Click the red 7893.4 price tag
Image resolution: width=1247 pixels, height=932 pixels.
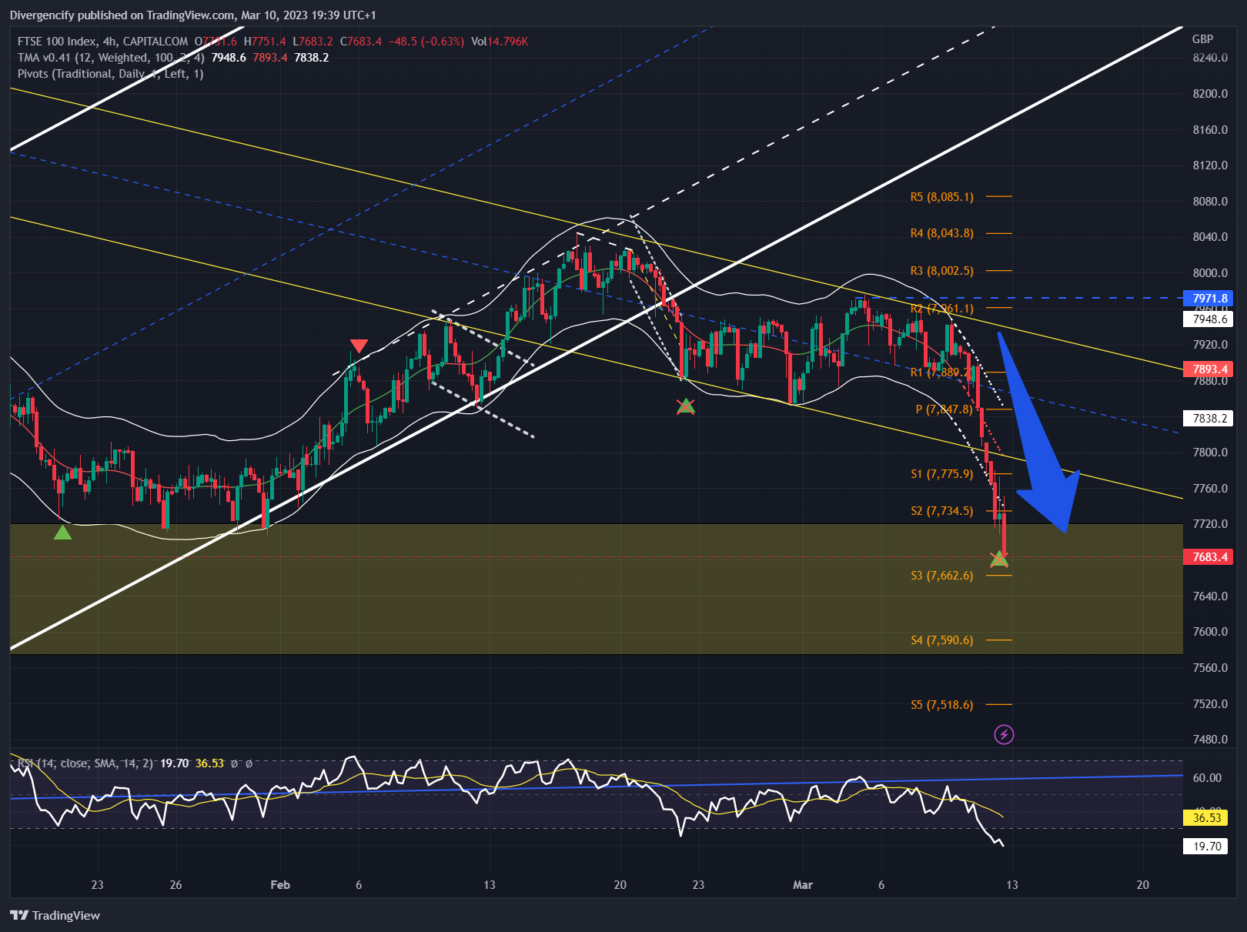(1208, 369)
